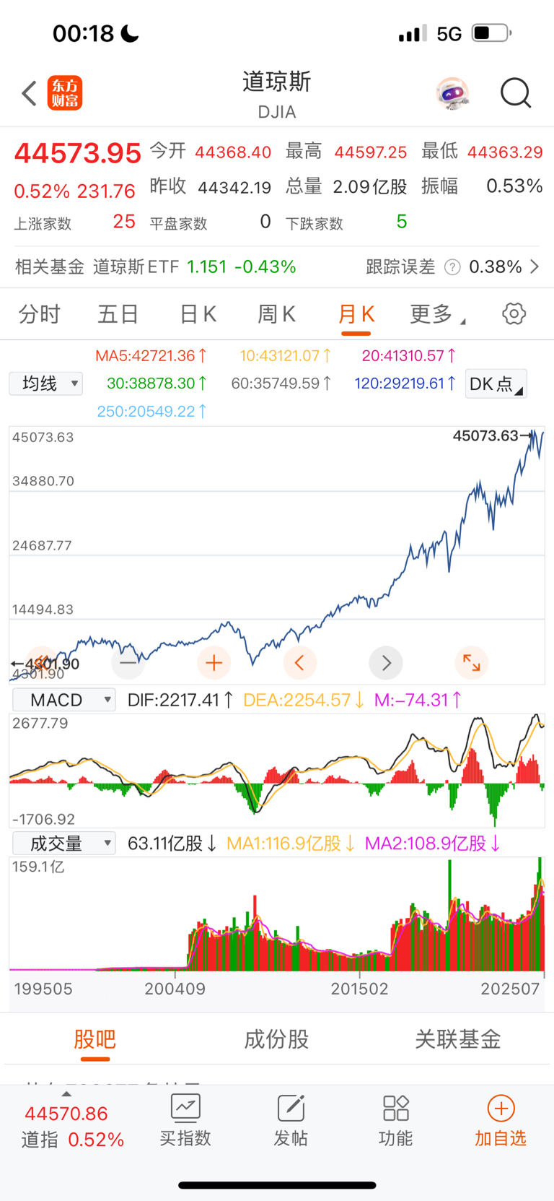
Task: Tap the 20:41310.57 average value
Action: 409,356
